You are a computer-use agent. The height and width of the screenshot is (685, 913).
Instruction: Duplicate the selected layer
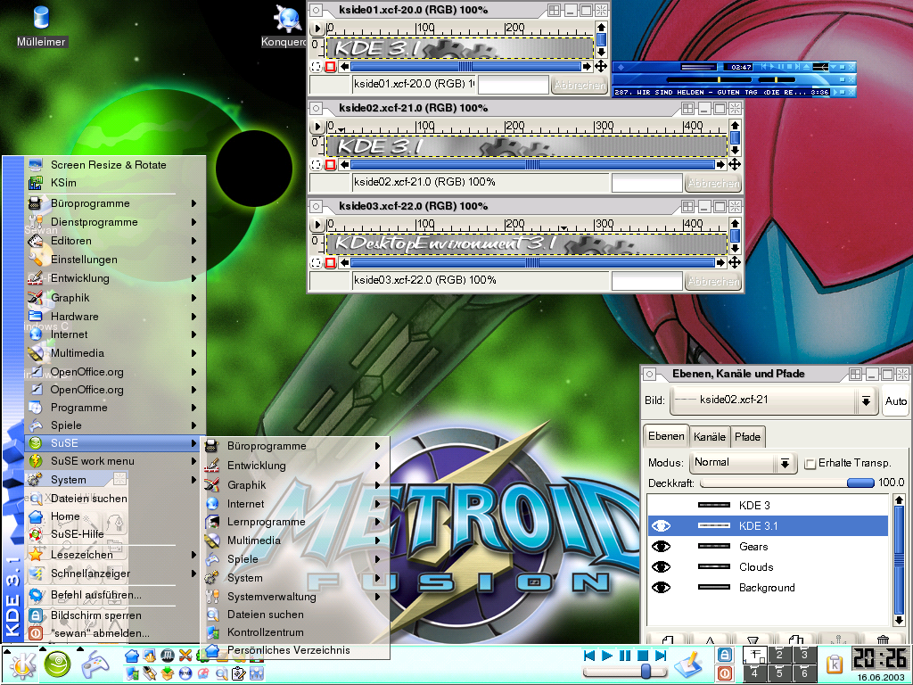pos(796,640)
